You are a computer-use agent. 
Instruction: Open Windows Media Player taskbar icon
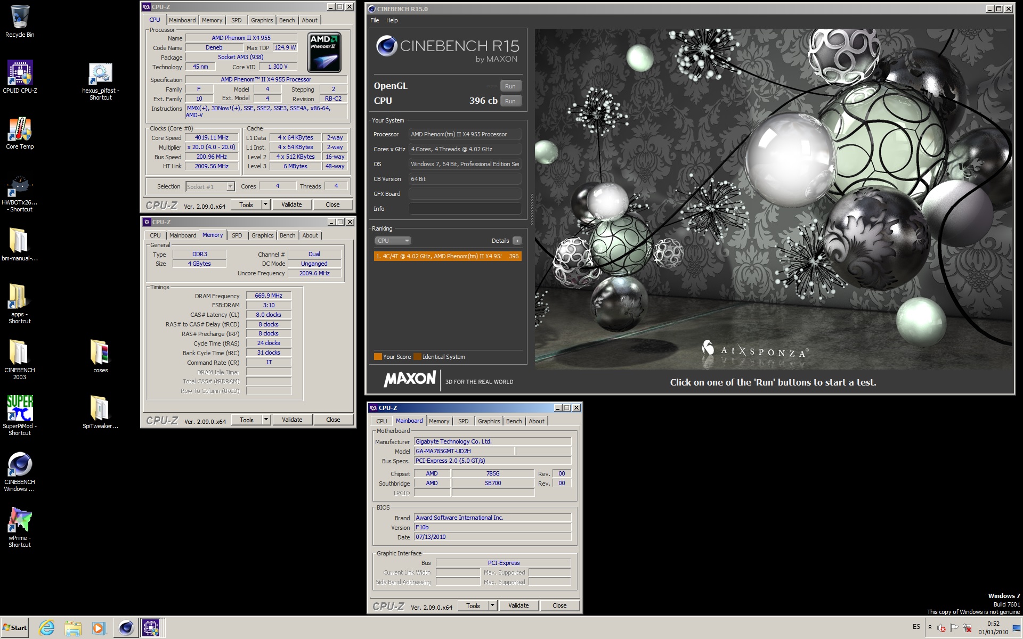coord(99,628)
